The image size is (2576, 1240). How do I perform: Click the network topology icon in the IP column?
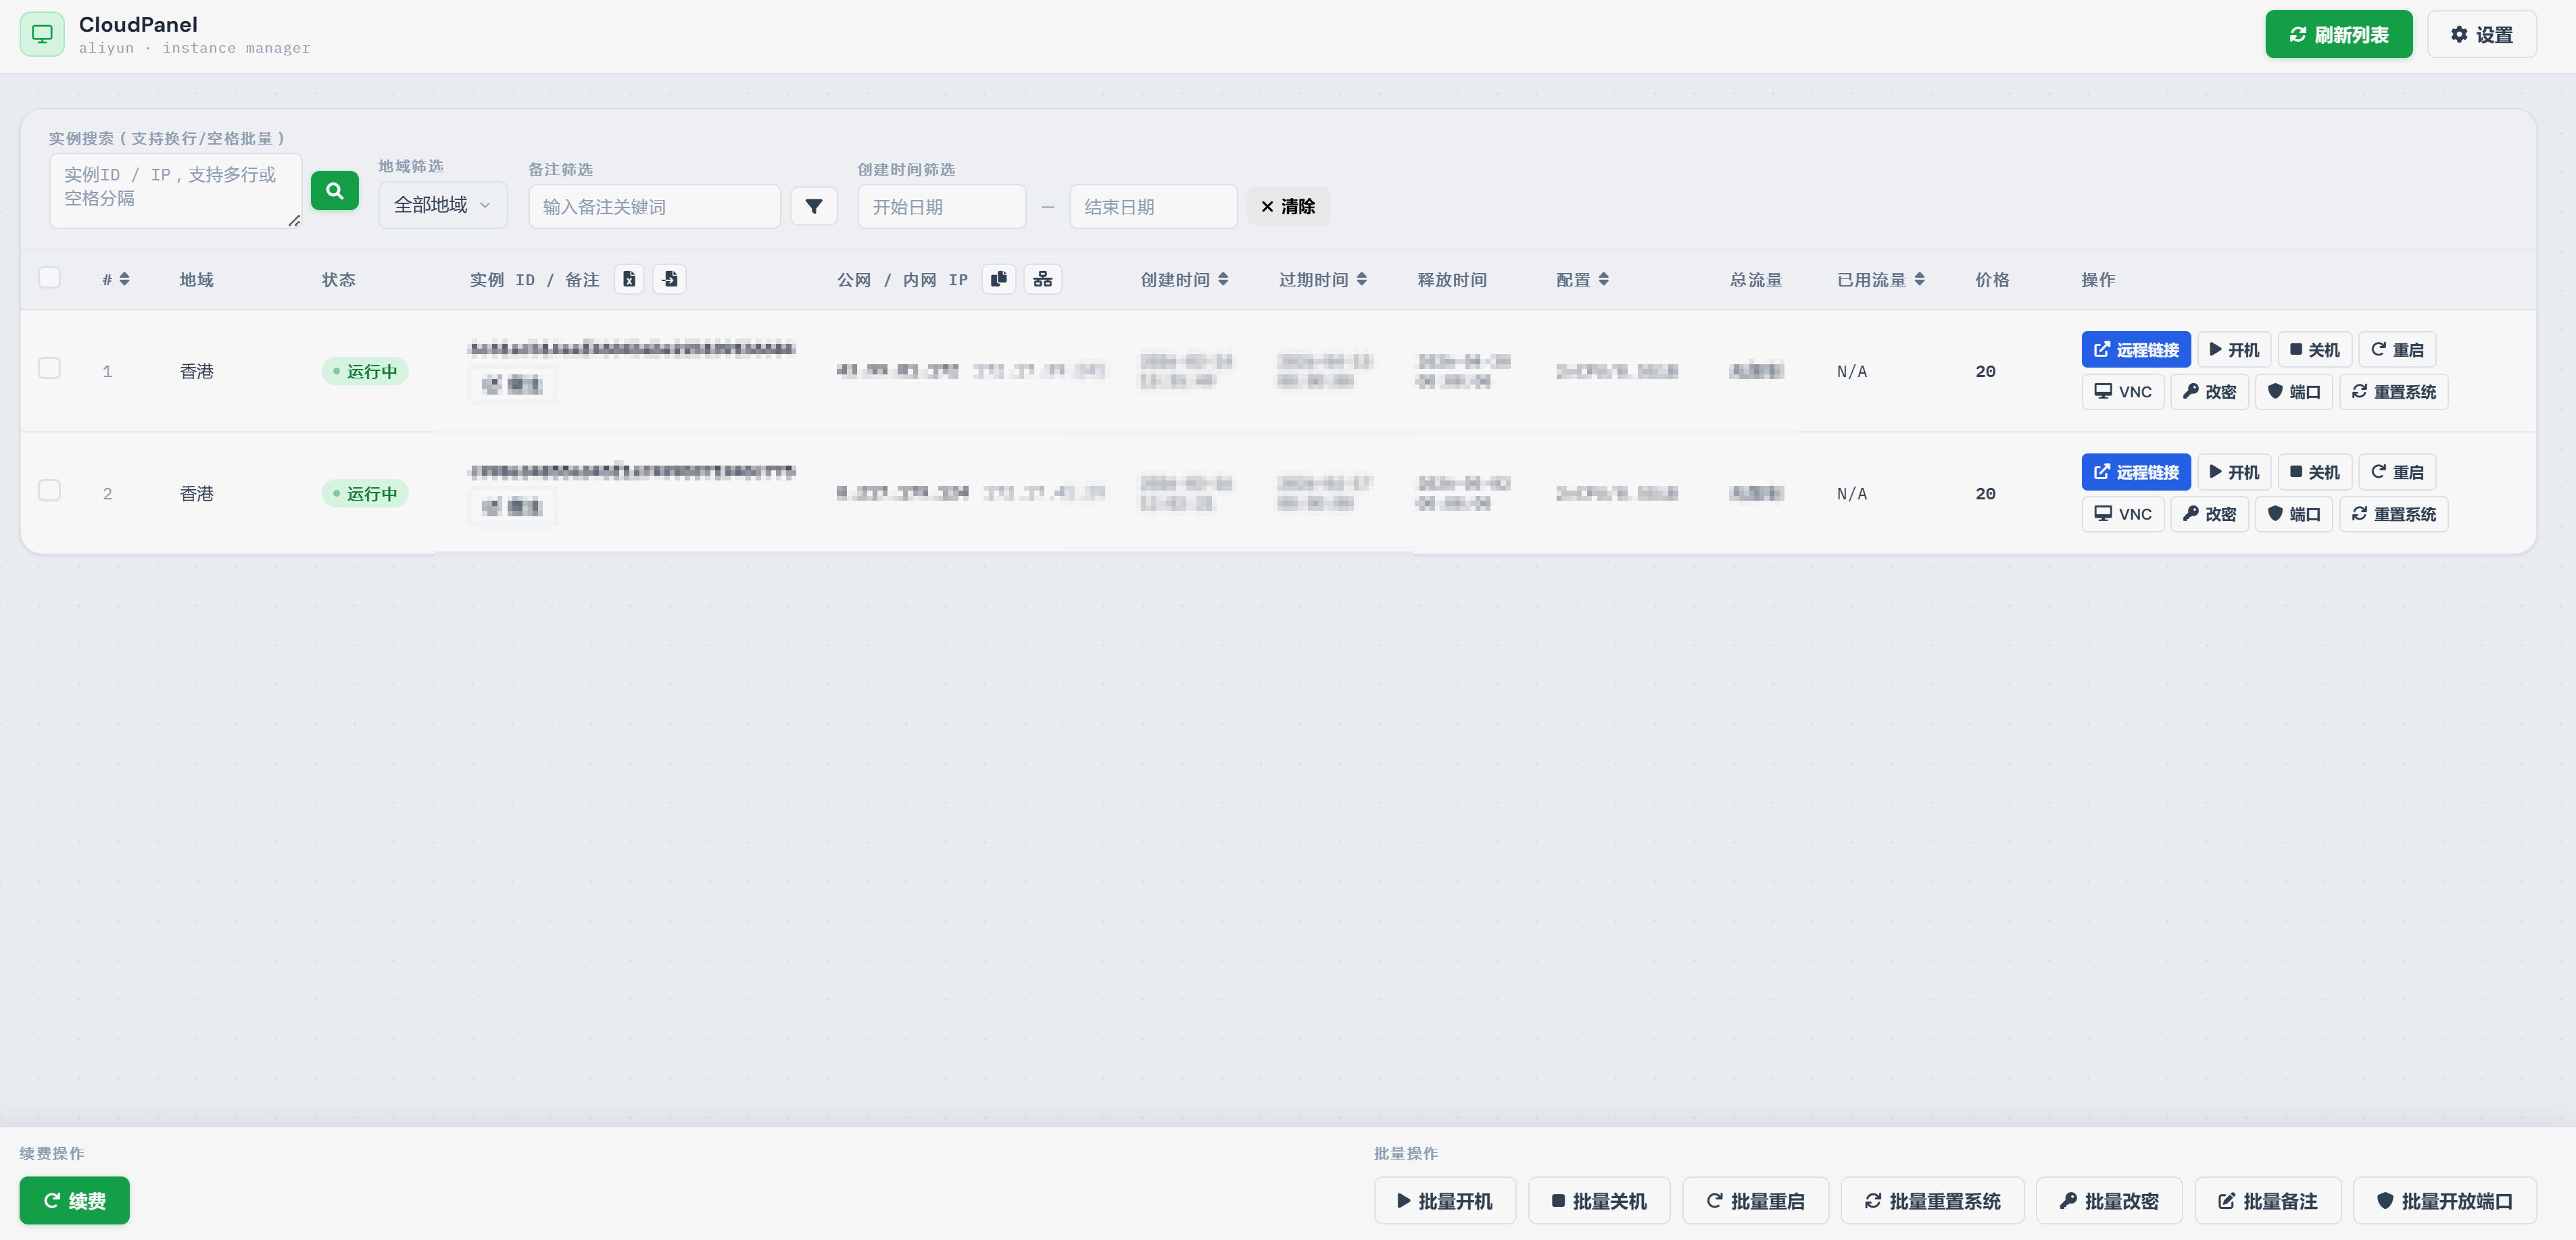pyautogui.click(x=1042, y=279)
